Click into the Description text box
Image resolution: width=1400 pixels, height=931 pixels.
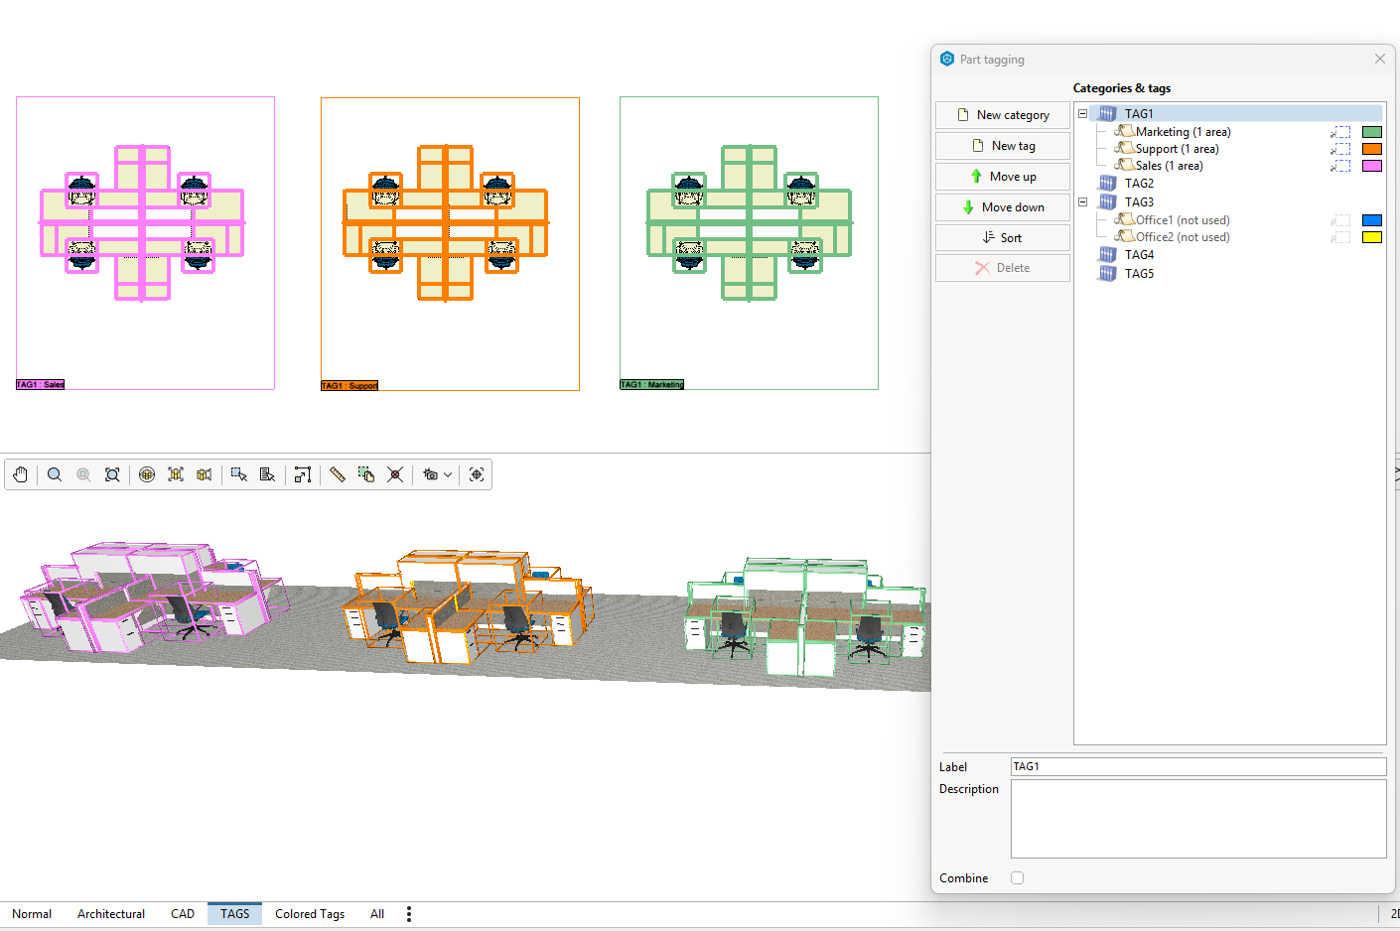[1197, 818]
